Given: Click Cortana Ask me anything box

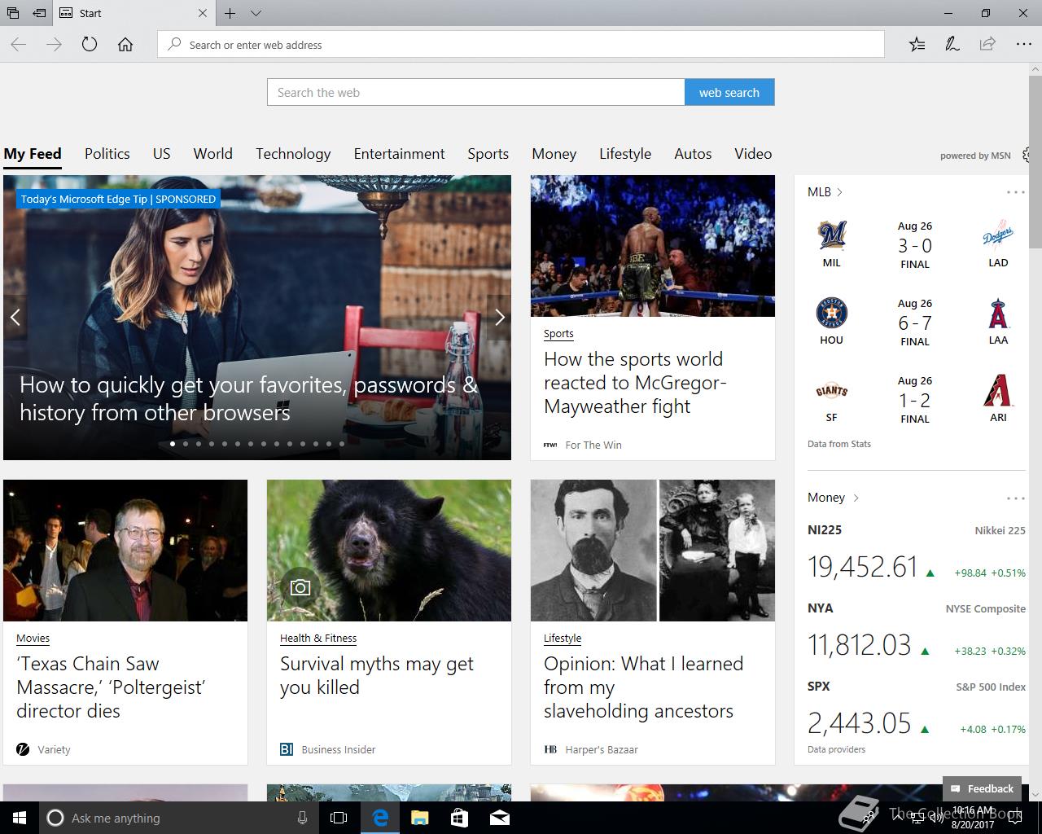Looking at the screenshot, I should click(179, 818).
